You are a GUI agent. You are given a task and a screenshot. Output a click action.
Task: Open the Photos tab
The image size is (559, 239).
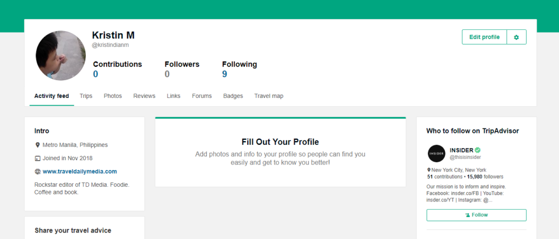click(112, 96)
